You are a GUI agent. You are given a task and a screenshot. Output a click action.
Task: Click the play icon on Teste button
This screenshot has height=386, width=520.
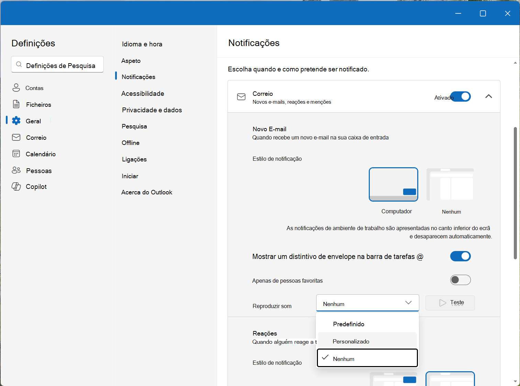pos(443,303)
